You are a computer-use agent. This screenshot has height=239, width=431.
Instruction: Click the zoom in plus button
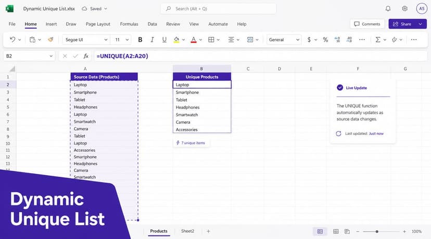coord(404,231)
